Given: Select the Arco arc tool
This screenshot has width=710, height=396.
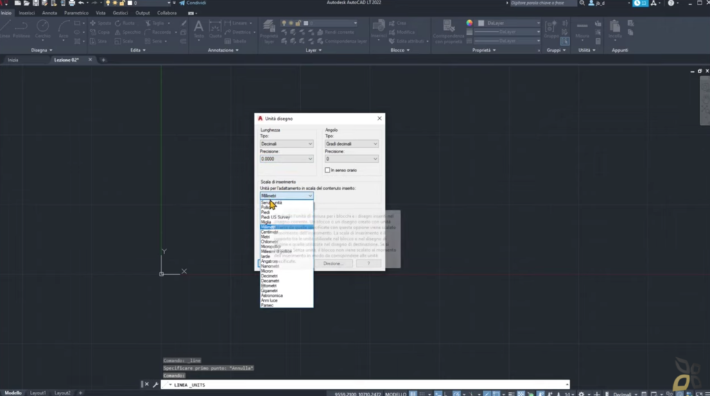Looking at the screenshot, I should [x=63, y=30].
